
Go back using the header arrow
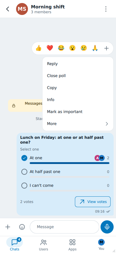[x=7, y=9]
